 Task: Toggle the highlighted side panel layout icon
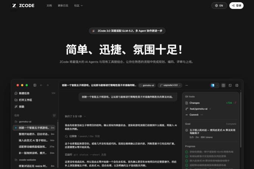pos(223,85)
